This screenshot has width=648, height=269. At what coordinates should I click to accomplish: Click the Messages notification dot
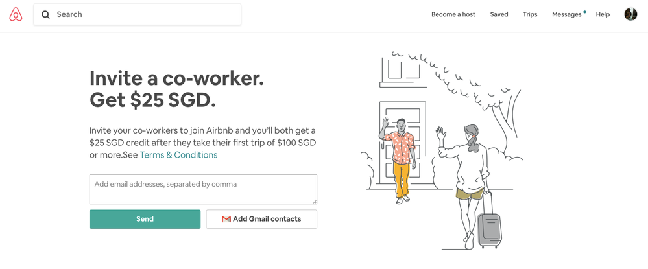pos(584,12)
